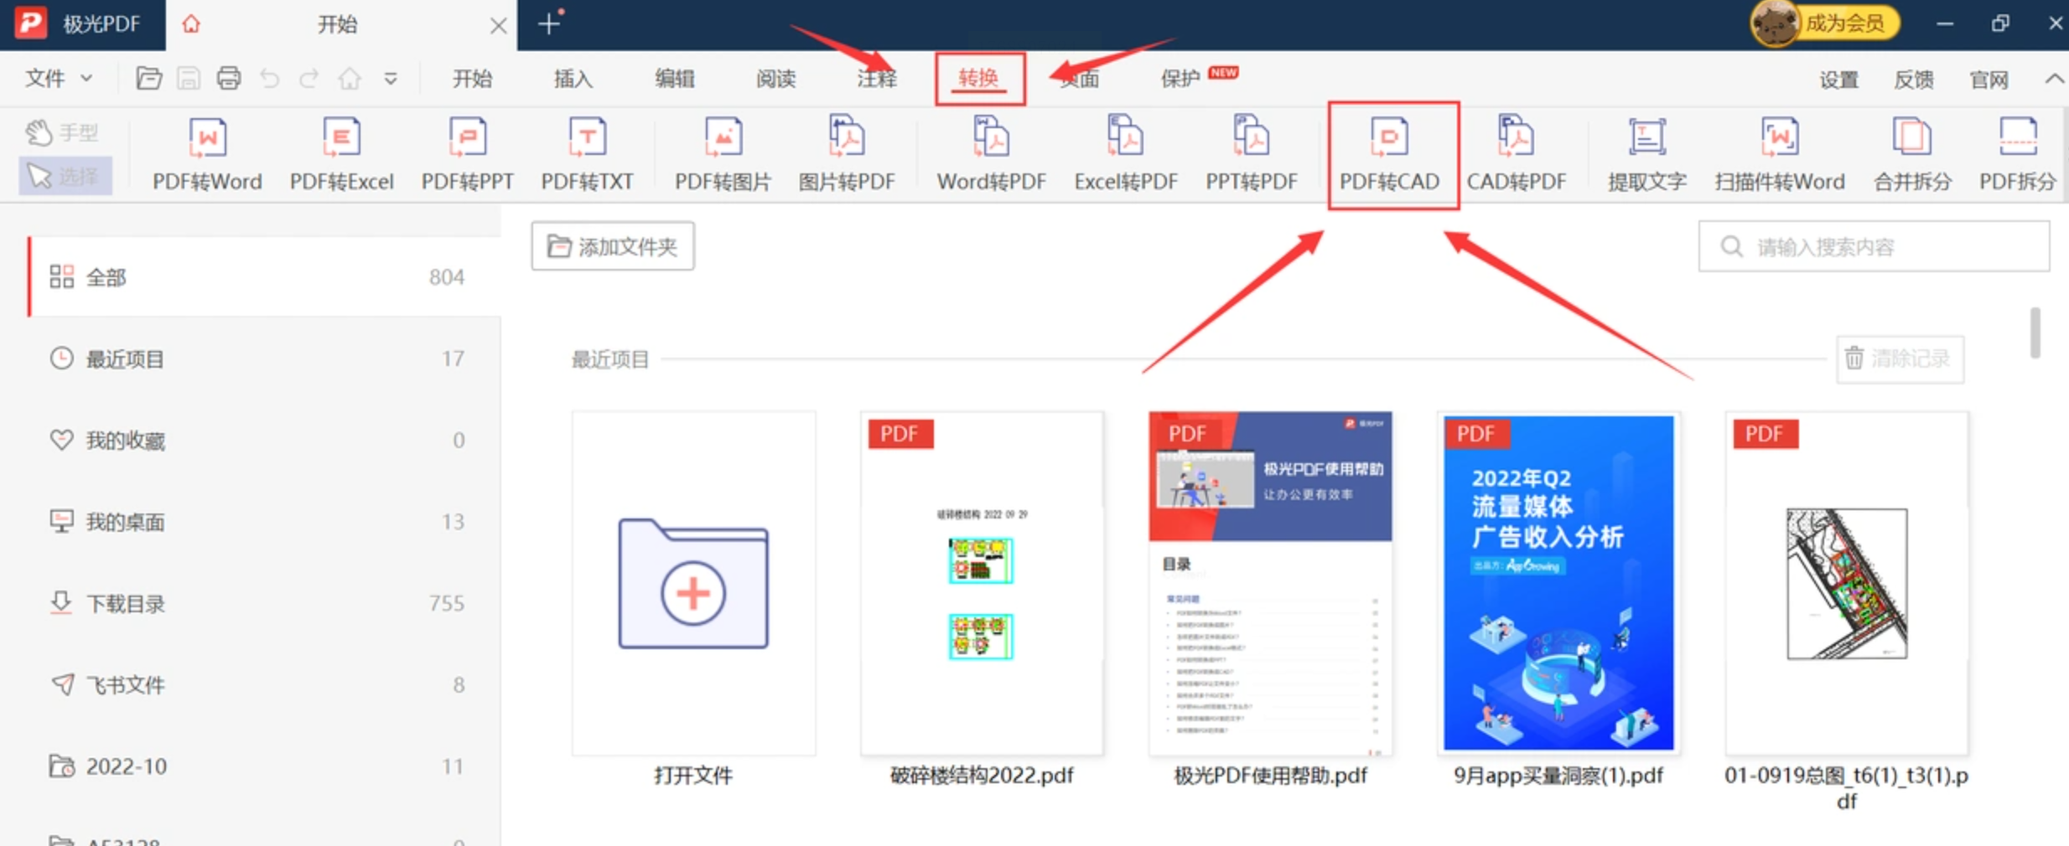Screen dimensions: 2069x846
Task: Start PDF转图片 conversion
Action: click(723, 155)
